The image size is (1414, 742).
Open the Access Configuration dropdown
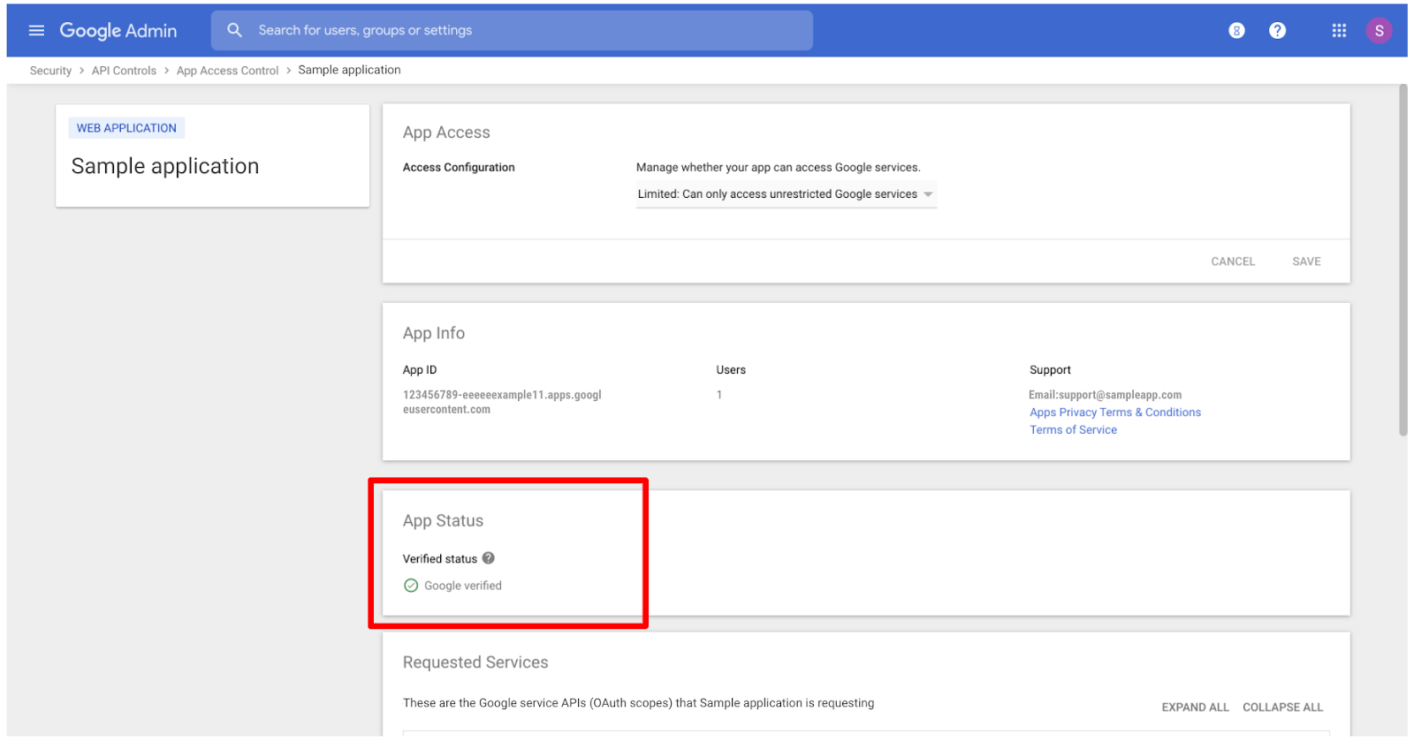(x=786, y=194)
